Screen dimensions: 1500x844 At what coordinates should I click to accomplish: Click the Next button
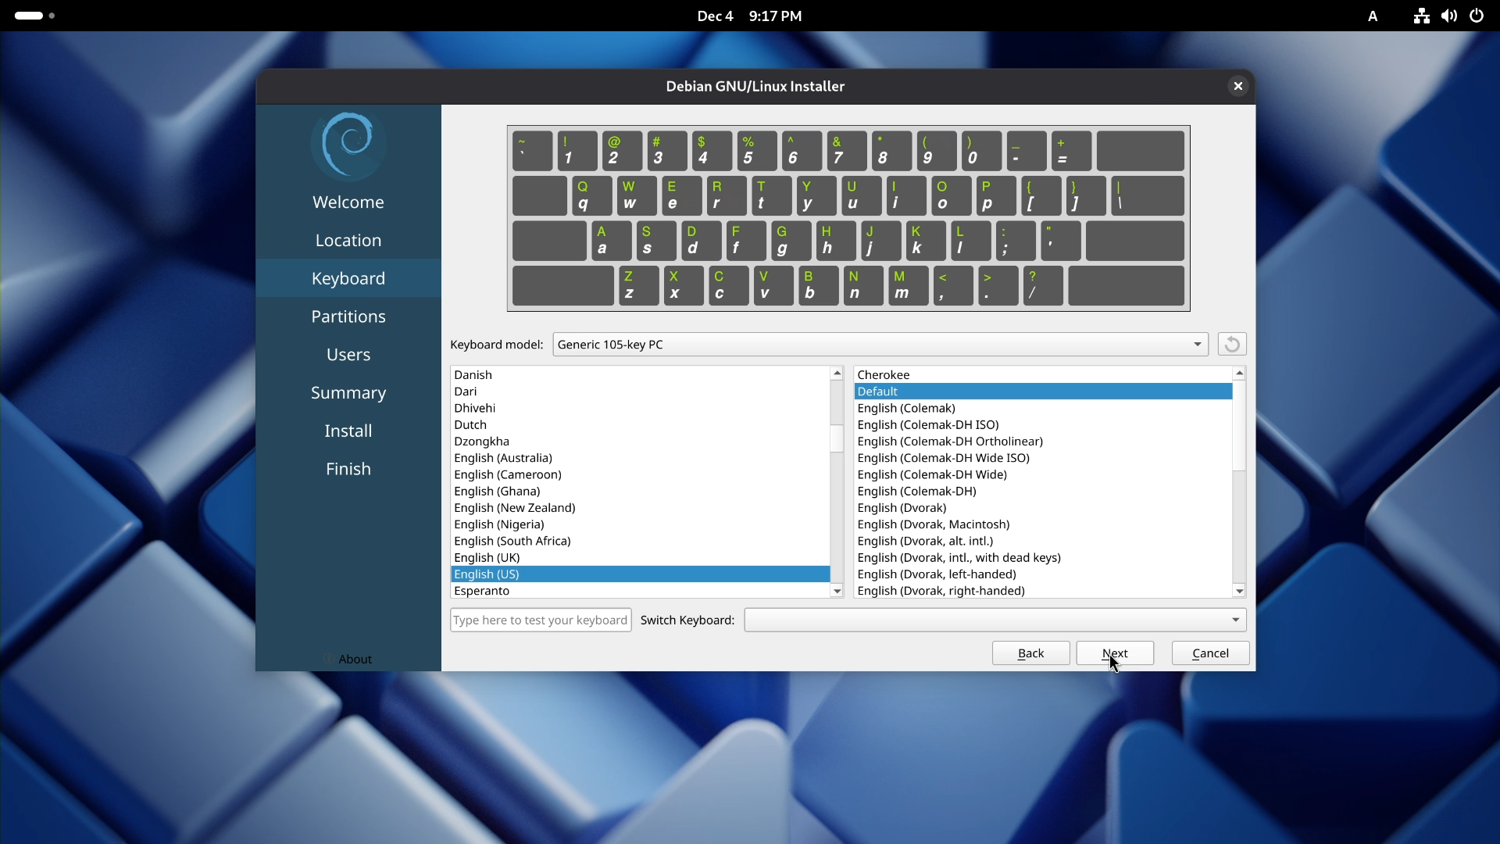(x=1114, y=653)
